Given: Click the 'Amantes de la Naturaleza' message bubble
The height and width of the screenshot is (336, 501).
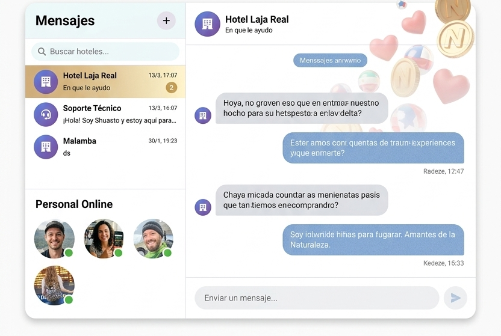Looking at the screenshot, I should coord(373,240).
